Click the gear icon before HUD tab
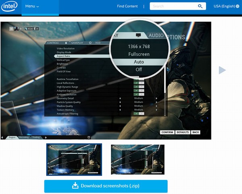 pos(90,43)
